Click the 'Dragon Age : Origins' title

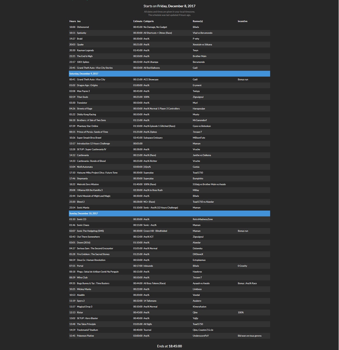pos(87,85)
